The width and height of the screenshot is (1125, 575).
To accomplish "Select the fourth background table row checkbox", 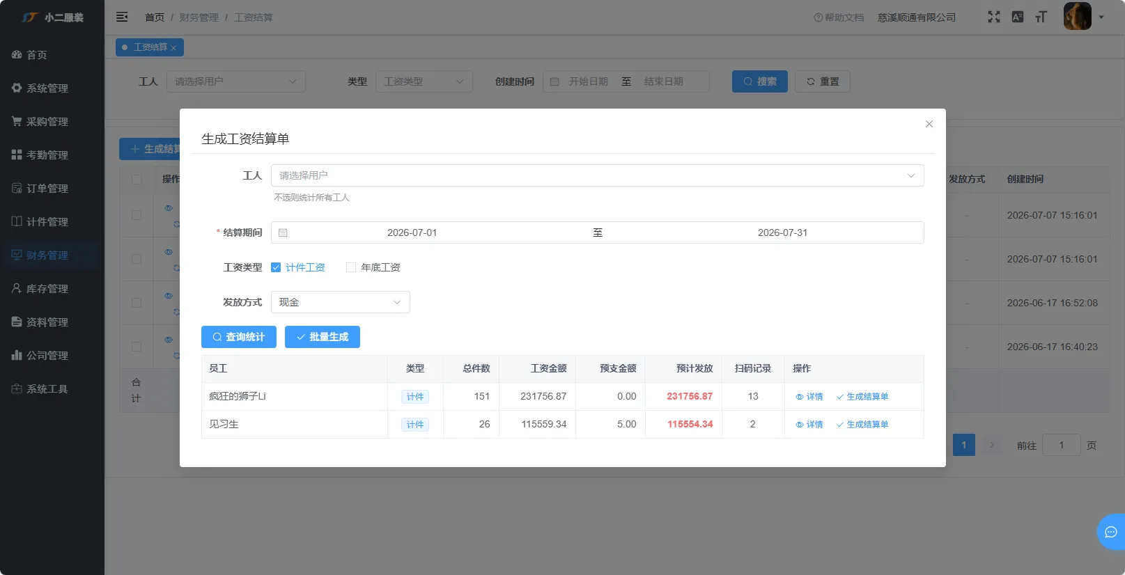I will (137, 347).
